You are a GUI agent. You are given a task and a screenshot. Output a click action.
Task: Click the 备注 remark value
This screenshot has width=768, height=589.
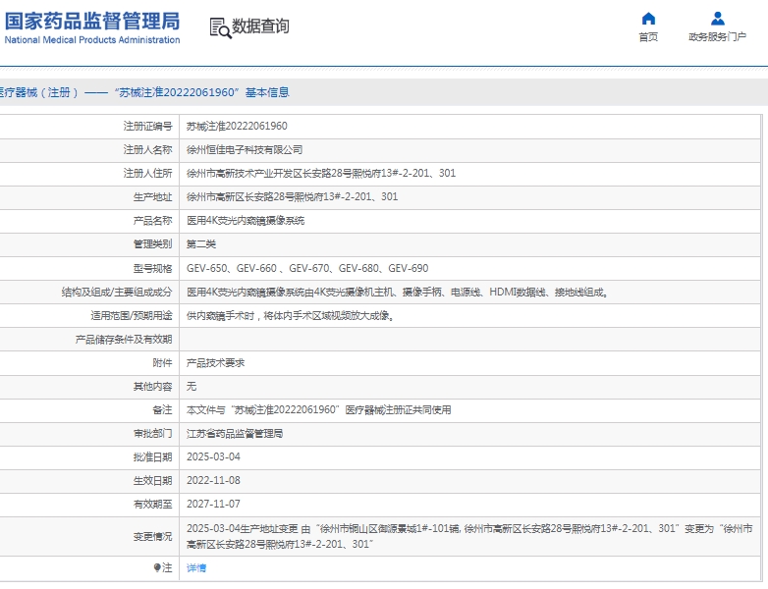pos(319,409)
